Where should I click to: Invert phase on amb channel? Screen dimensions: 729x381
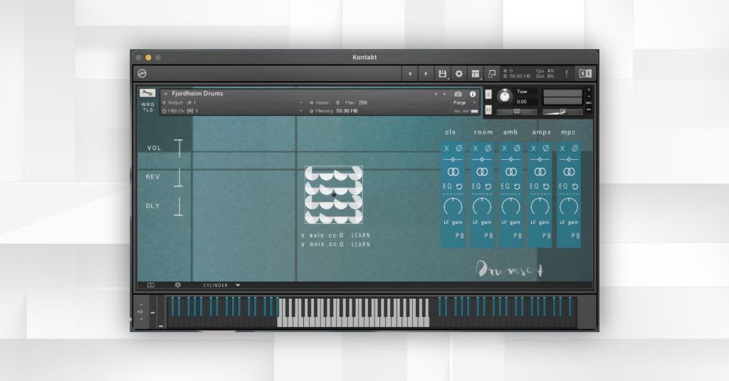pos(517,148)
